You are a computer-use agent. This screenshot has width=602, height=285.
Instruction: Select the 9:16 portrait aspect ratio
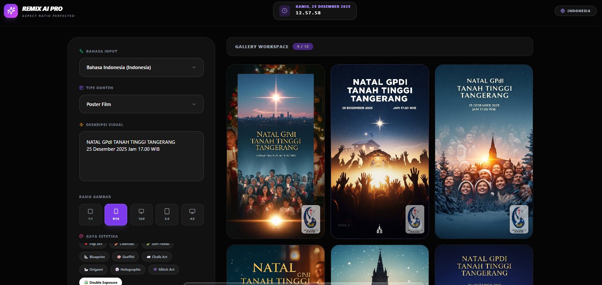pos(116,215)
